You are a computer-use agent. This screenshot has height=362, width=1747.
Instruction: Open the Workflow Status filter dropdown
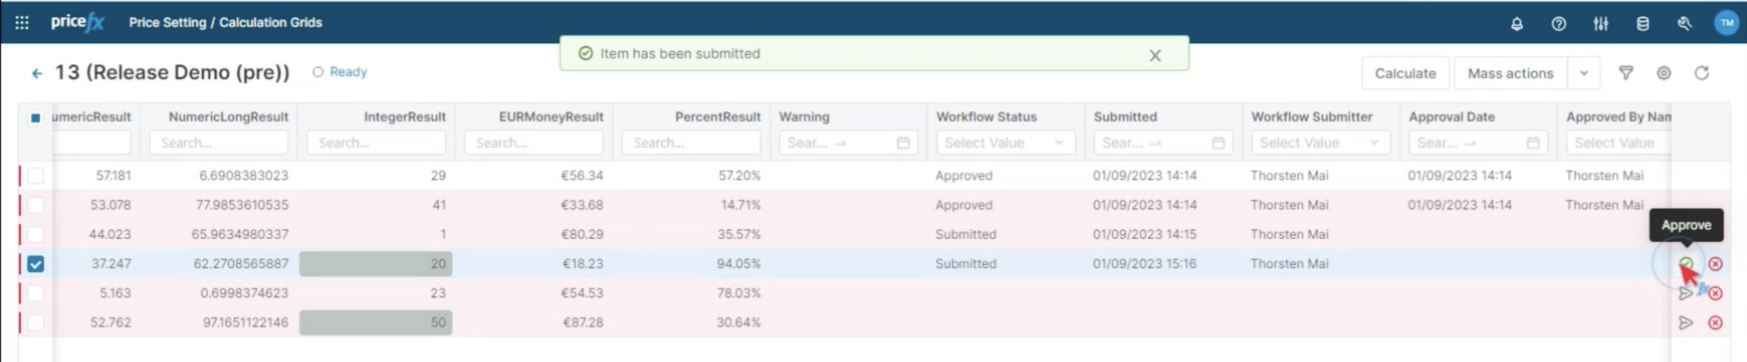[x=1004, y=143]
